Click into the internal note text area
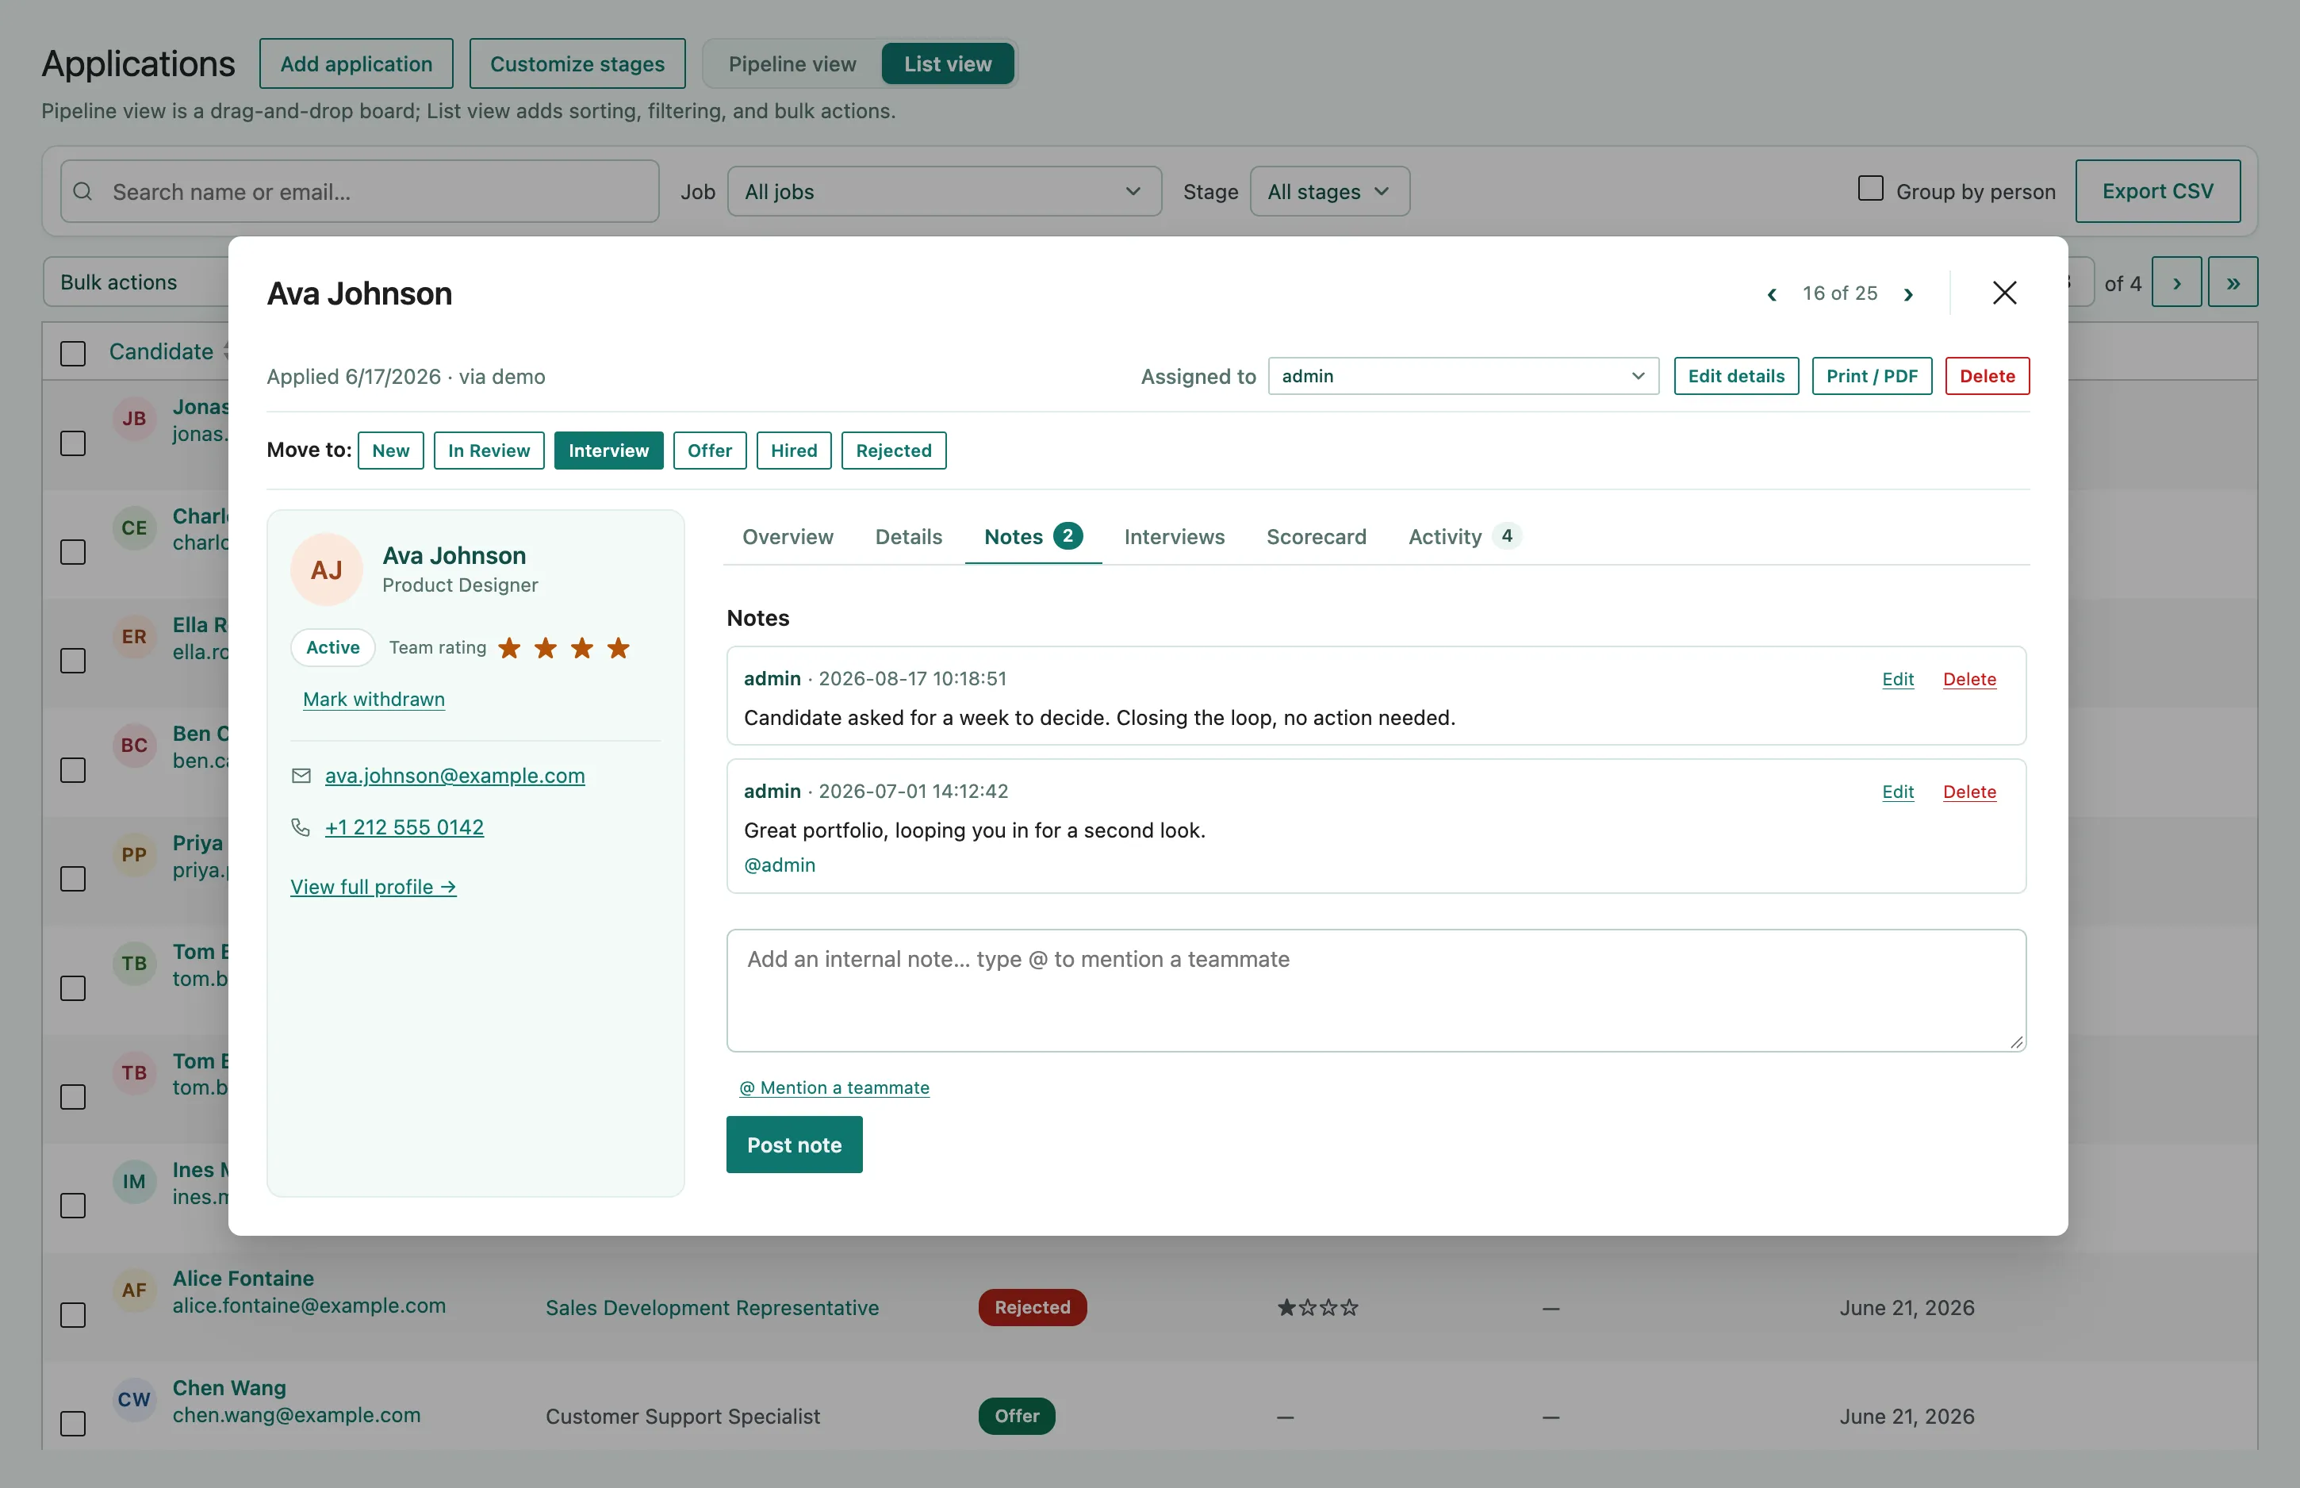This screenshot has height=1488, width=2300. click(1375, 991)
